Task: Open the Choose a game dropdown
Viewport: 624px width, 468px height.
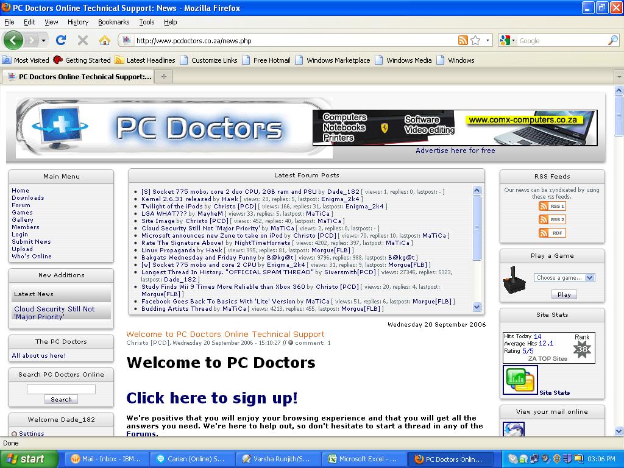Action: click(564, 277)
